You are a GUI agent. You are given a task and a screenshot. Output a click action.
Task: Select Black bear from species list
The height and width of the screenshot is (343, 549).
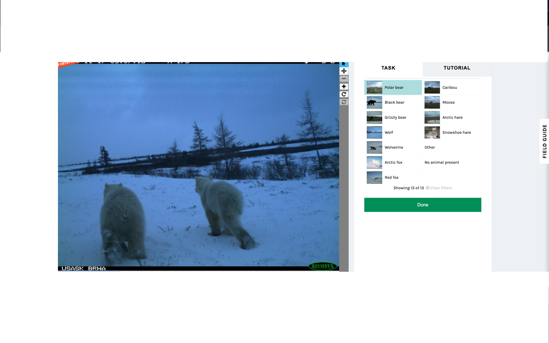(393, 102)
